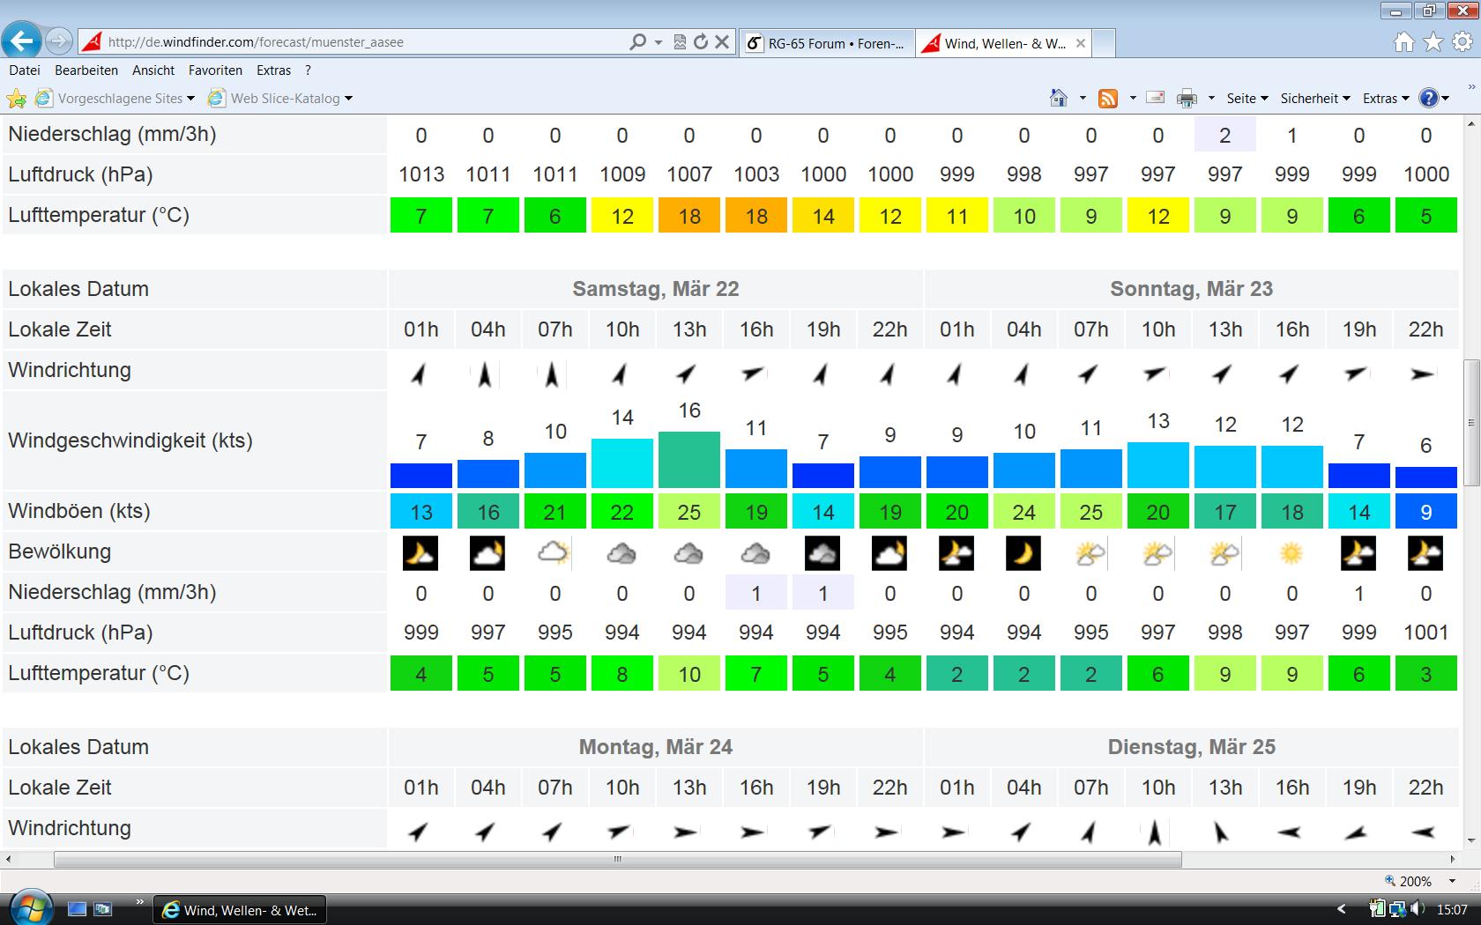The image size is (1481, 925).
Task: Click the stop loading X icon
Action: (722, 41)
